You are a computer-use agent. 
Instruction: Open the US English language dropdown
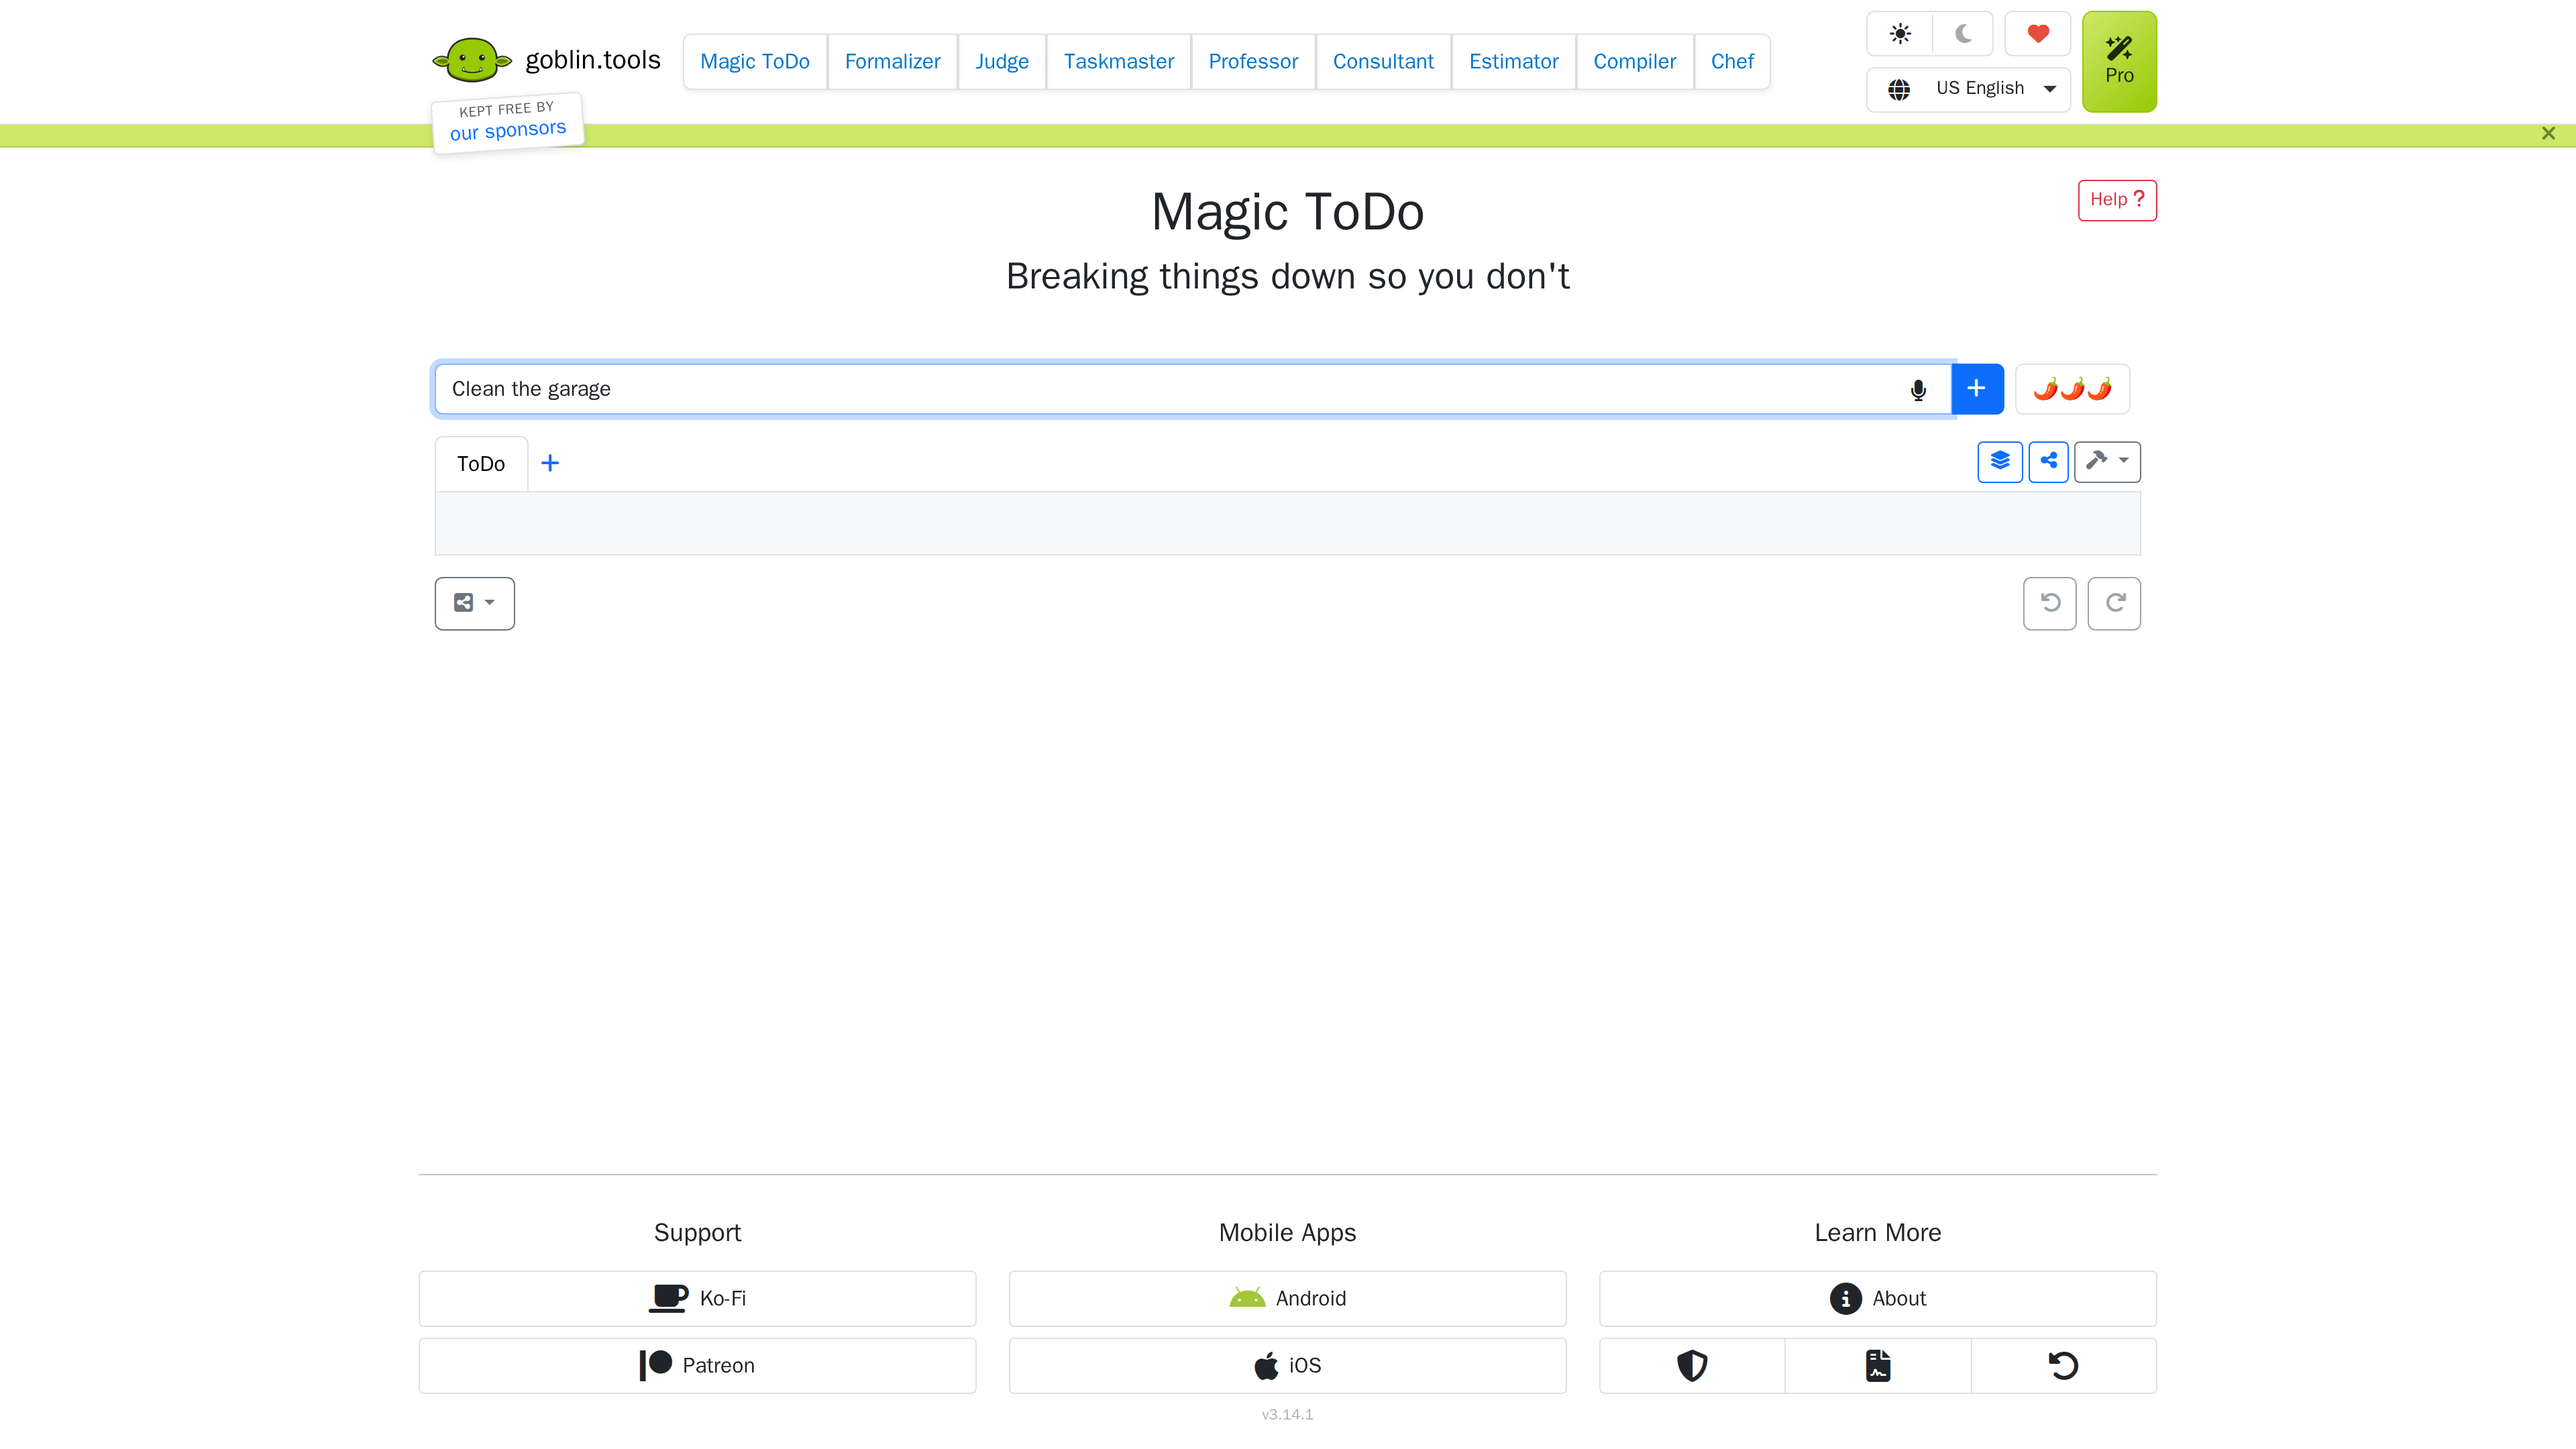pyautogui.click(x=1968, y=89)
